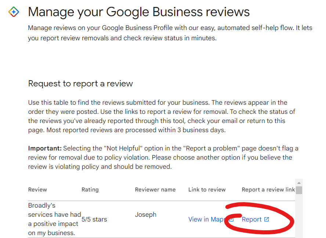The height and width of the screenshot is (238, 326).
Task: Select the Reviewer name column header
Action: [x=155, y=189]
